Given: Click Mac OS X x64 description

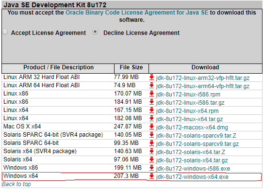Looking at the screenshot, I should pyautogui.click(x=22, y=127).
